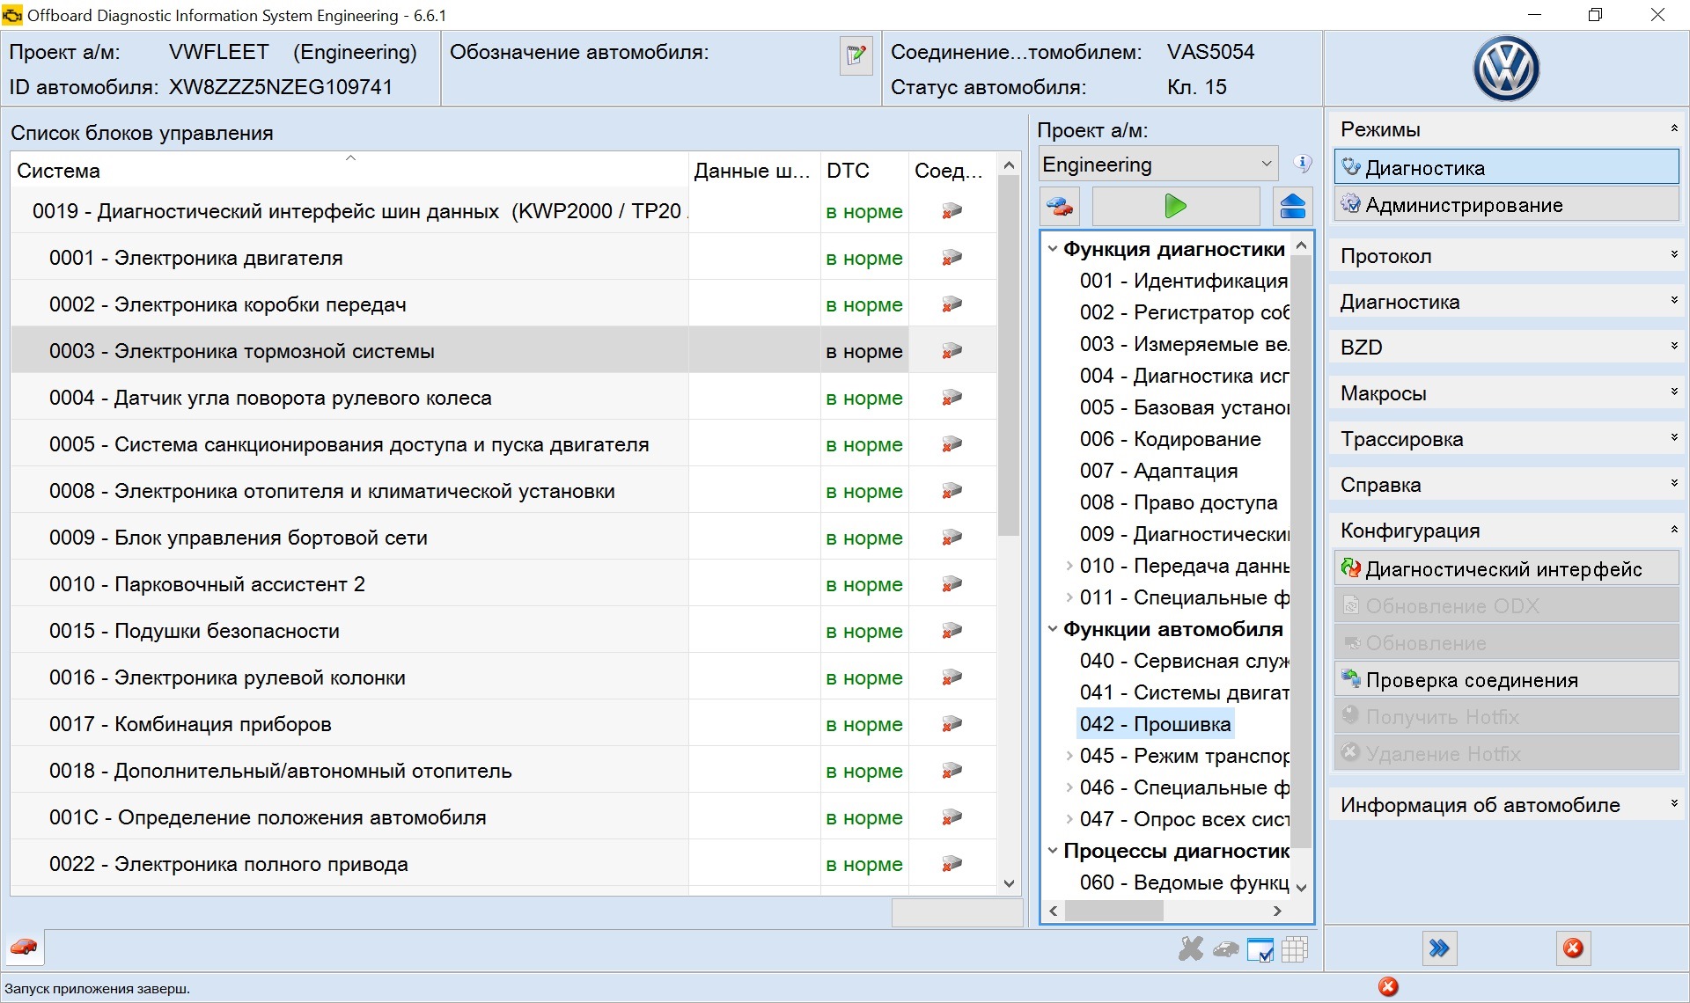Click control unit list vertical scrollbar thumb
The width and height of the screenshot is (1690, 1003).
(1009, 356)
